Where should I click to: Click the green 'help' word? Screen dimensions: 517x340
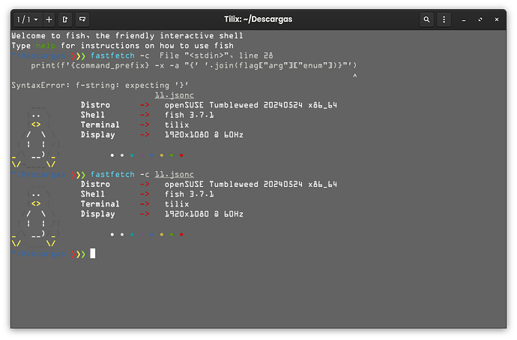coord(46,46)
